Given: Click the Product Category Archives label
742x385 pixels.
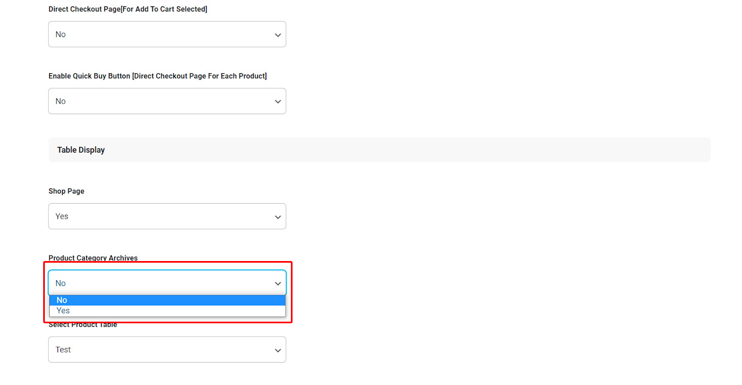Looking at the screenshot, I should (x=93, y=258).
